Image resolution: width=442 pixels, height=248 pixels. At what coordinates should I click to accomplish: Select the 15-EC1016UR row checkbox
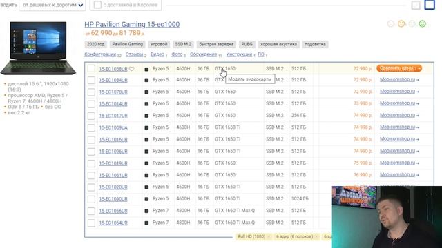pyautogui.click(x=91, y=140)
